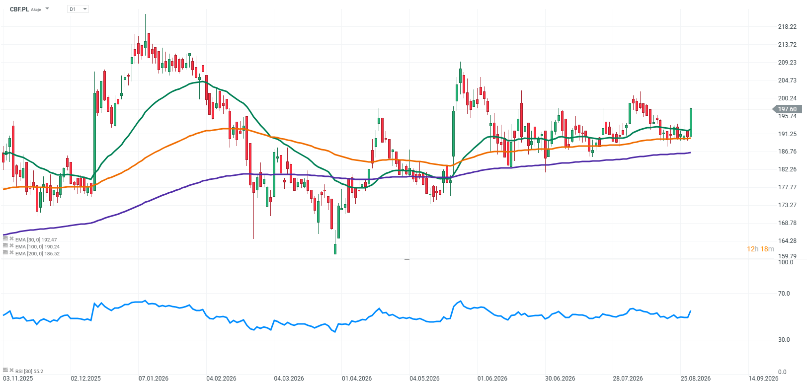The width and height of the screenshot is (808, 387).
Task: Click the 200.24 price axis label
Action: [787, 98]
